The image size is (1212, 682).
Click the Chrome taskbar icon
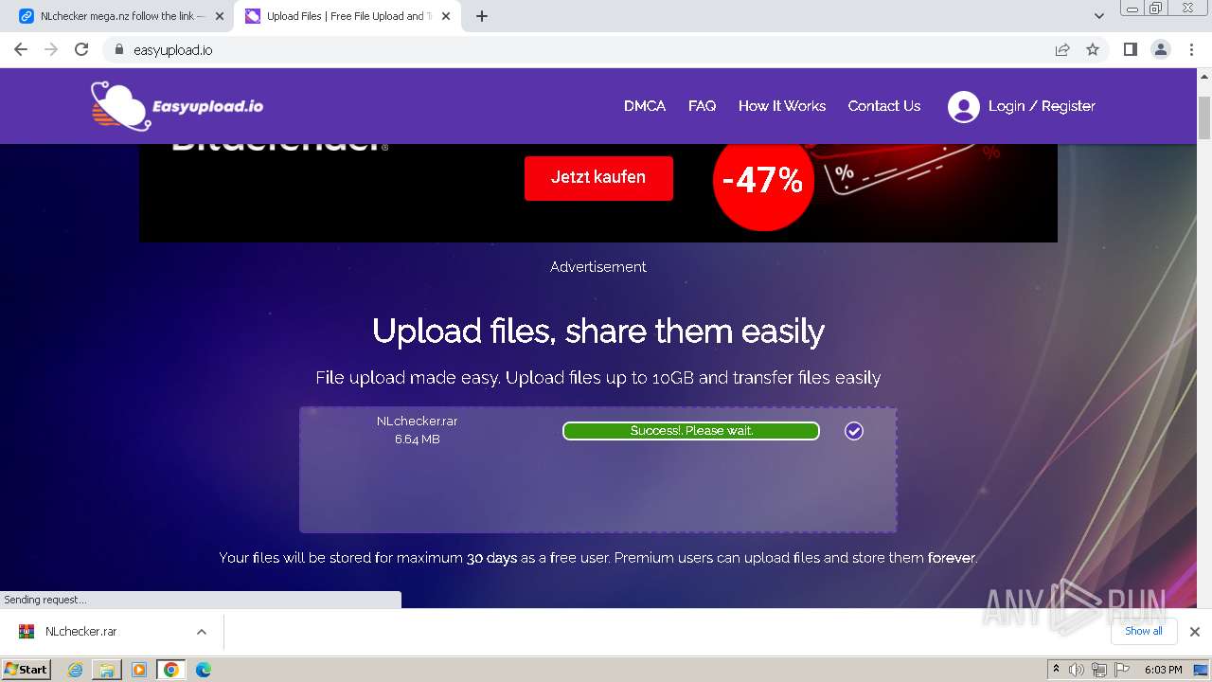point(170,670)
